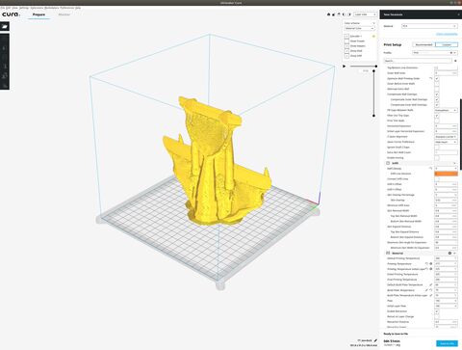Click link icon on Build Plate Temperature Initial Layer

431,295
